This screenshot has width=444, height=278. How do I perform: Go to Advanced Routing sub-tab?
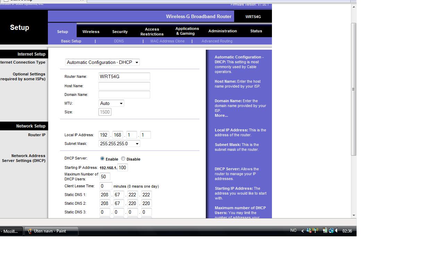pyautogui.click(x=217, y=41)
